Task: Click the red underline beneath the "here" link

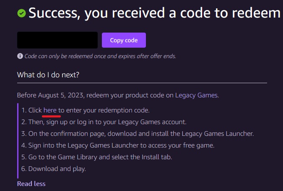Action: click(x=51, y=116)
